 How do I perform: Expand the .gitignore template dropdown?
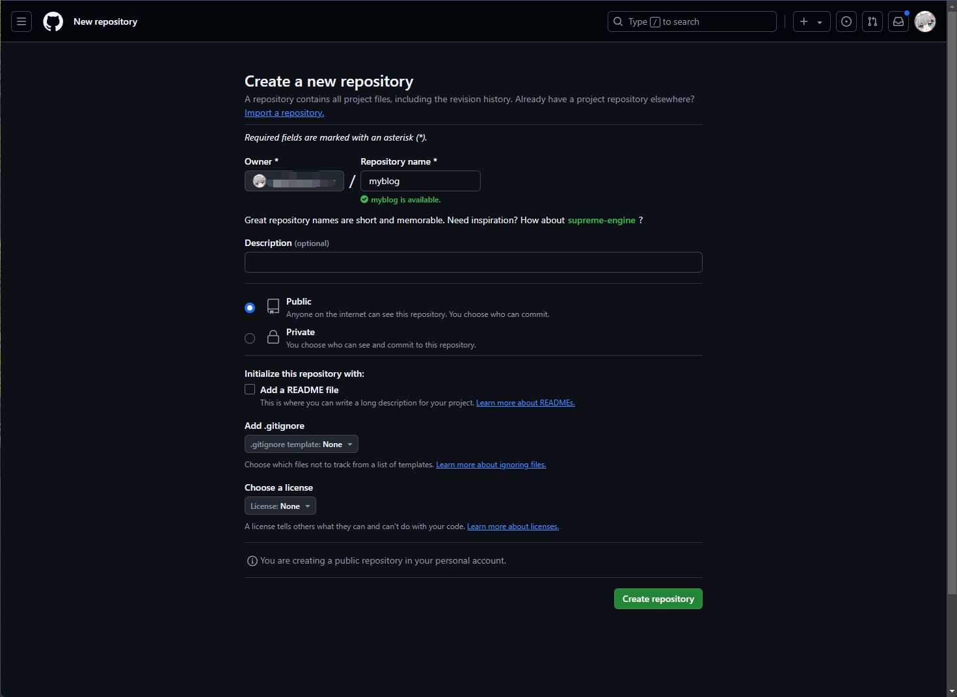point(301,444)
